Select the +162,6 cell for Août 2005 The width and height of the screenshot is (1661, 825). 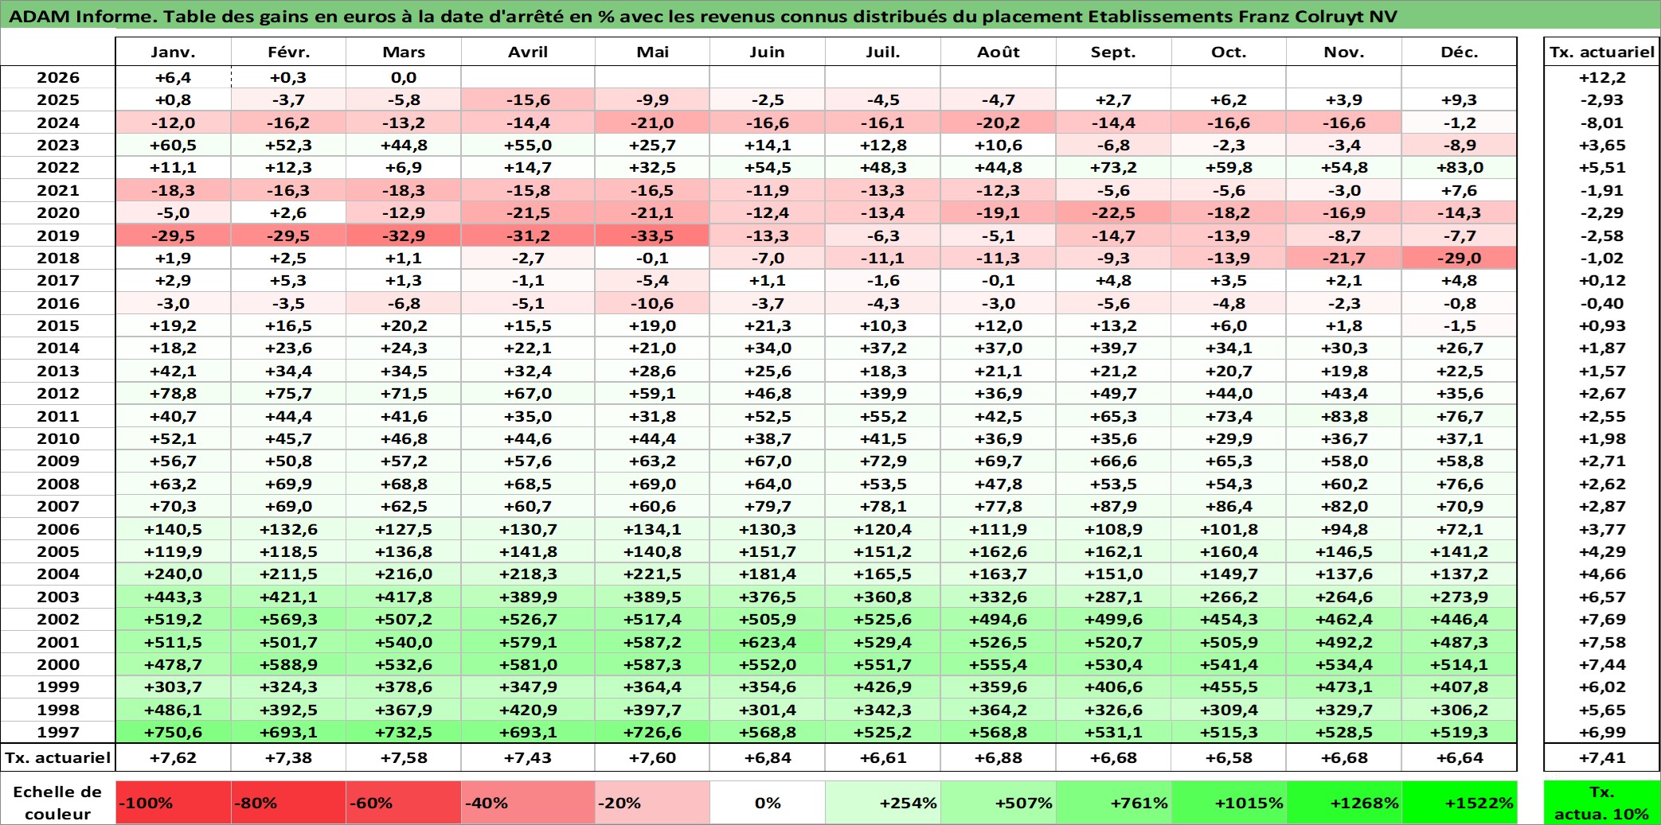999,551
